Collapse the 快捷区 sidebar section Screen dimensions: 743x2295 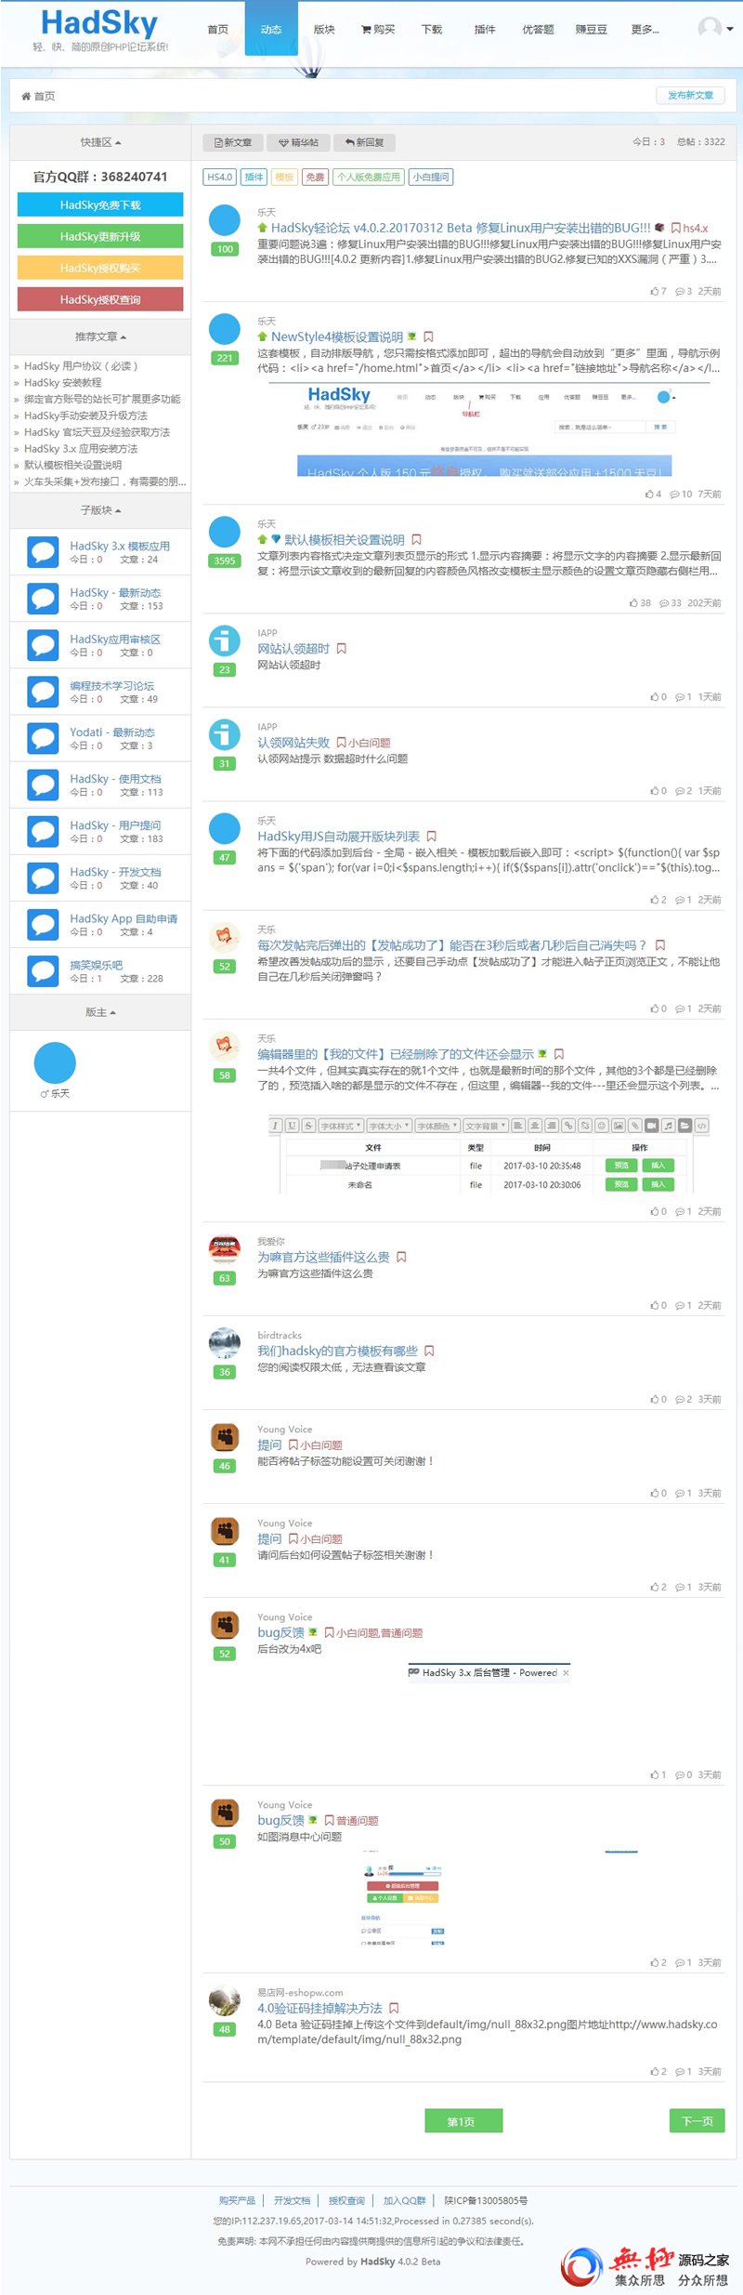pos(100,142)
